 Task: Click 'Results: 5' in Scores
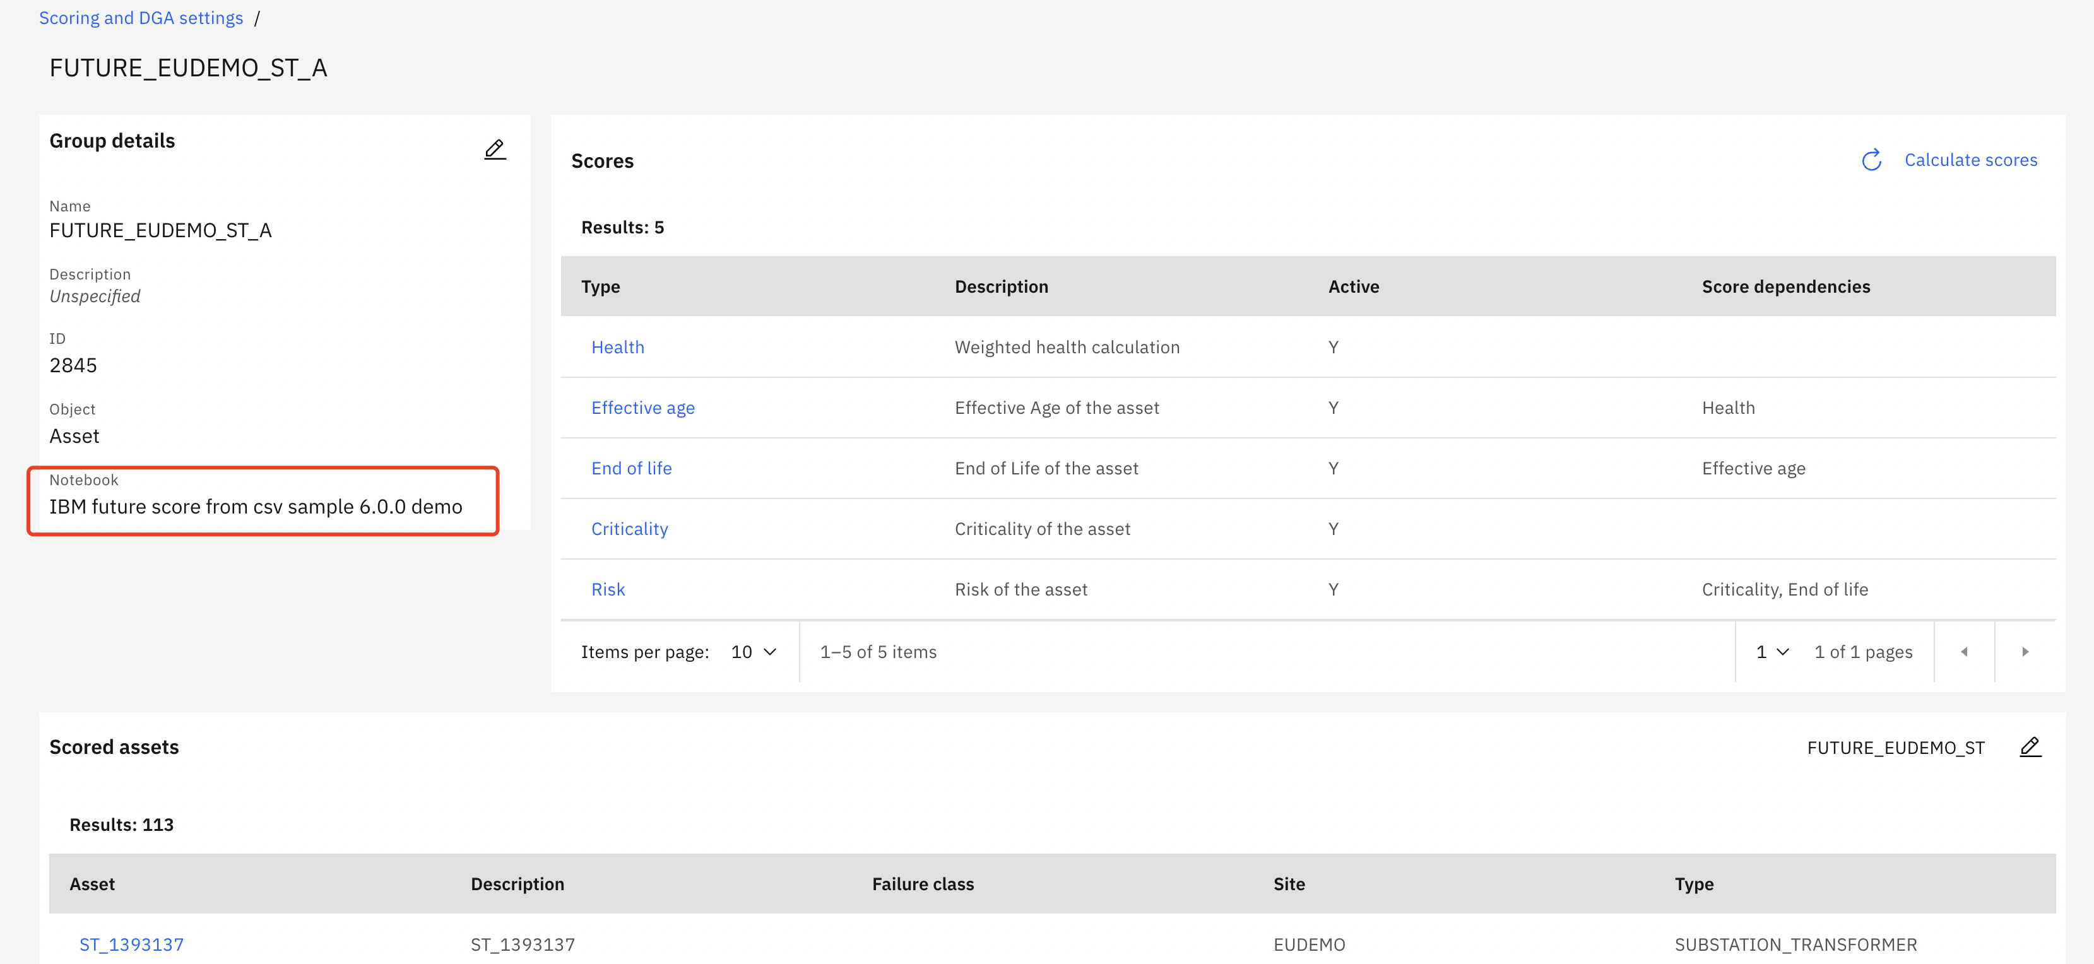[x=622, y=228]
